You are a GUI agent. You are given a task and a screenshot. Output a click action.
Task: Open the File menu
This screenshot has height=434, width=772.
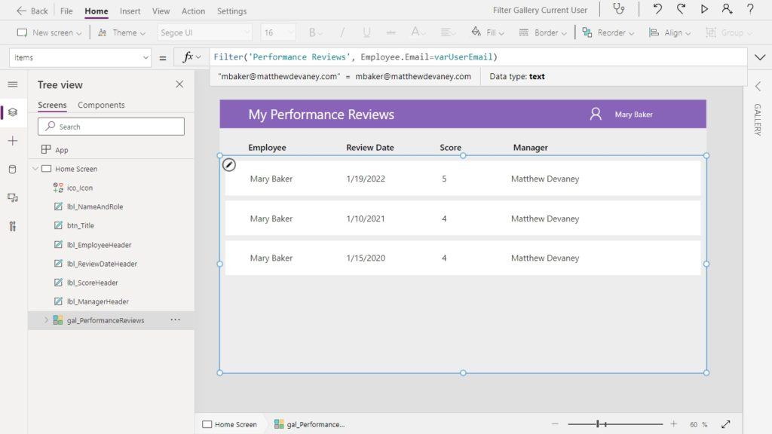tap(66, 11)
